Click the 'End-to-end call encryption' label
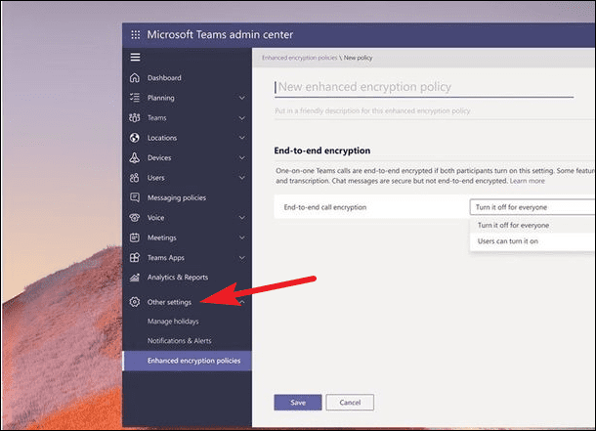596x431 pixels. click(x=325, y=207)
